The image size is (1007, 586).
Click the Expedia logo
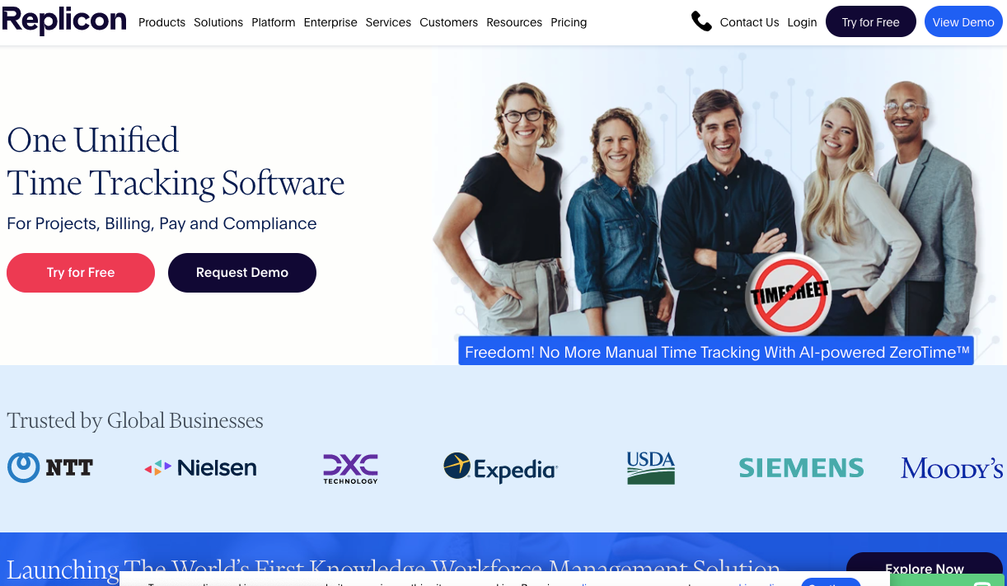500,468
